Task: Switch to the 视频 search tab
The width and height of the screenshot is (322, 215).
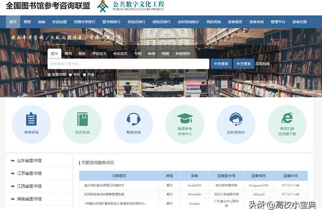Action: [165, 54]
